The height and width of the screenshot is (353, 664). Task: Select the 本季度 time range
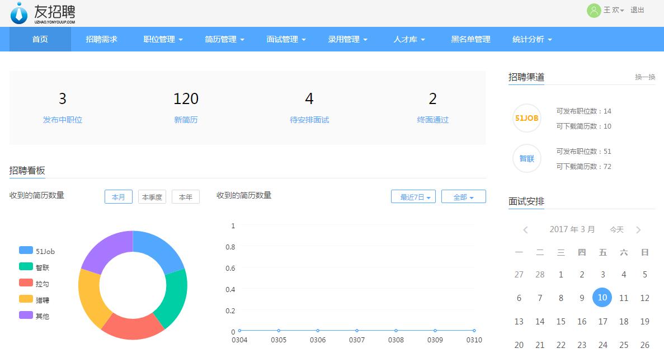pos(152,197)
